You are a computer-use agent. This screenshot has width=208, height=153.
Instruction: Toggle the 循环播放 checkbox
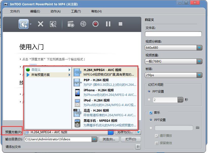pos(157,136)
